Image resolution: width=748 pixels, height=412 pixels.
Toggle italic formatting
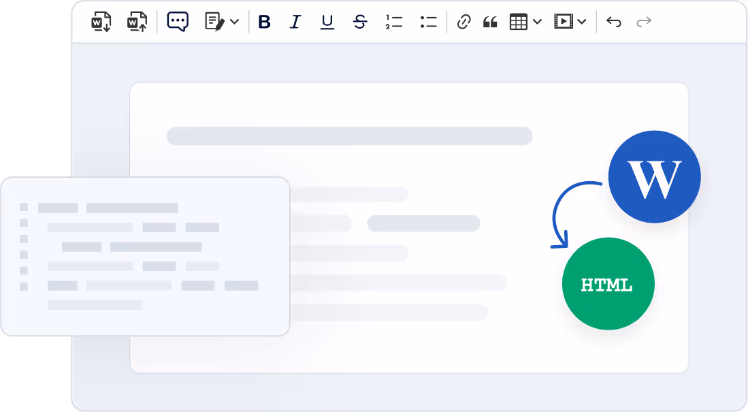[295, 22]
